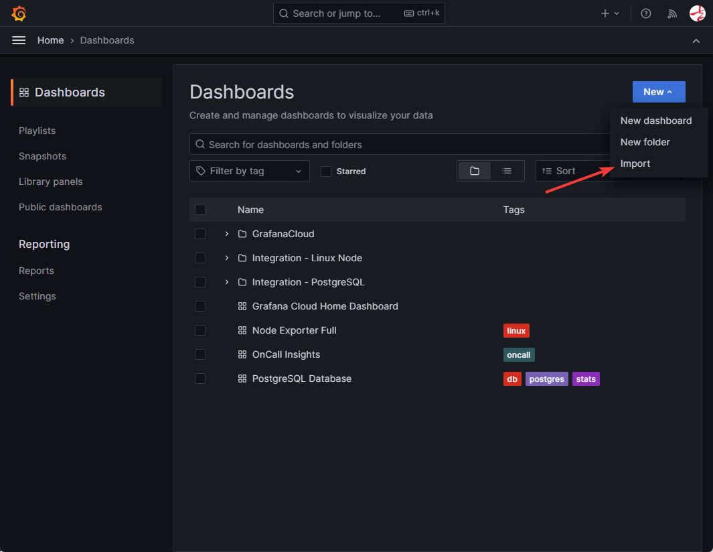Collapse the top bar chevron
The height and width of the screenshot is (552, 713).
[x=696, y=41]
